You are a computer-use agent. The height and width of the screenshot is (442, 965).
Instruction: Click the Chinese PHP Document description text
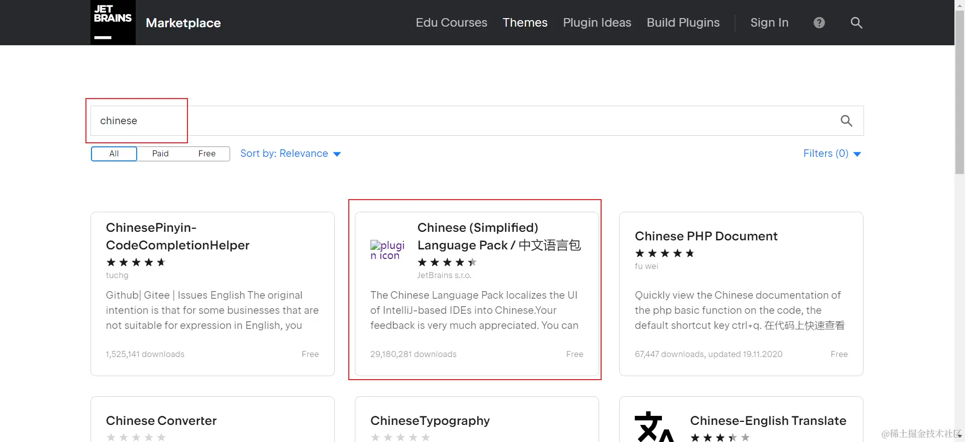740,310
